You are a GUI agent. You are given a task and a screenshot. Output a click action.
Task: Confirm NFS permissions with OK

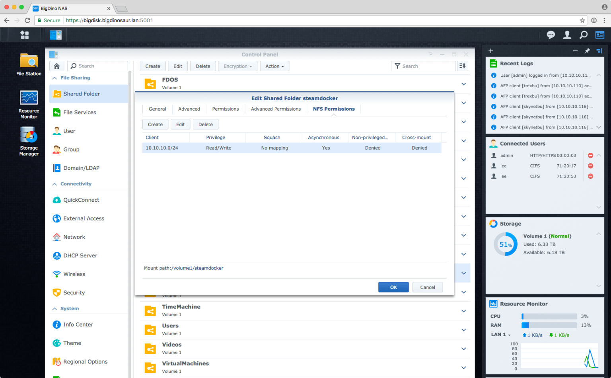393,287
